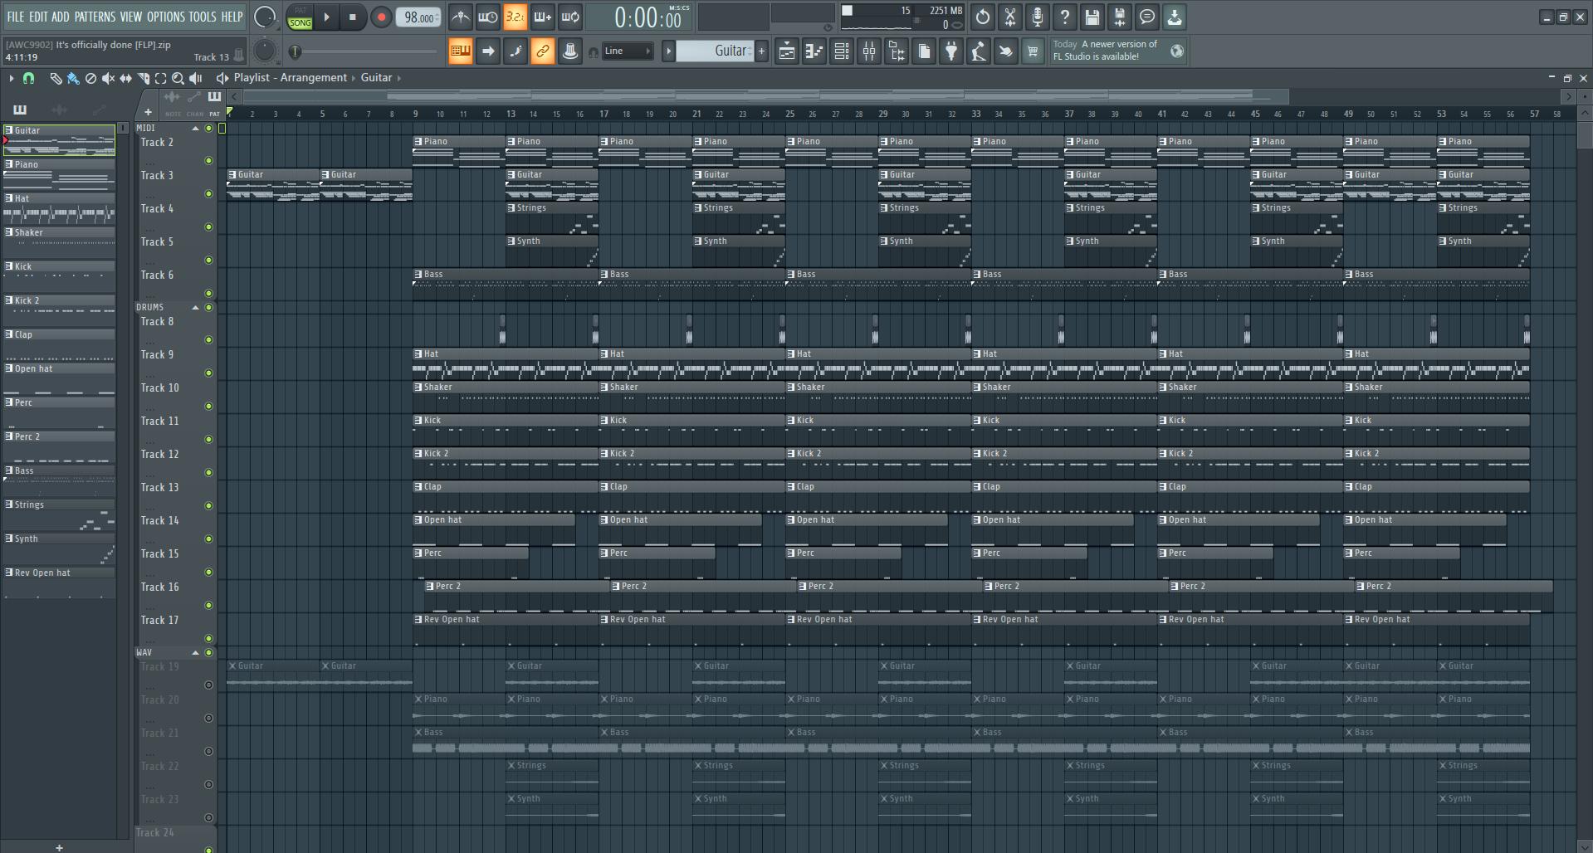This screenshot has width=1593, height=853.
Task: Select the Draw pencil tool in the playlist
Action: (56, 78)
